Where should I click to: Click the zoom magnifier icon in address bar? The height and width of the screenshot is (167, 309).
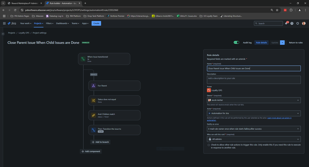coord(272,10)
